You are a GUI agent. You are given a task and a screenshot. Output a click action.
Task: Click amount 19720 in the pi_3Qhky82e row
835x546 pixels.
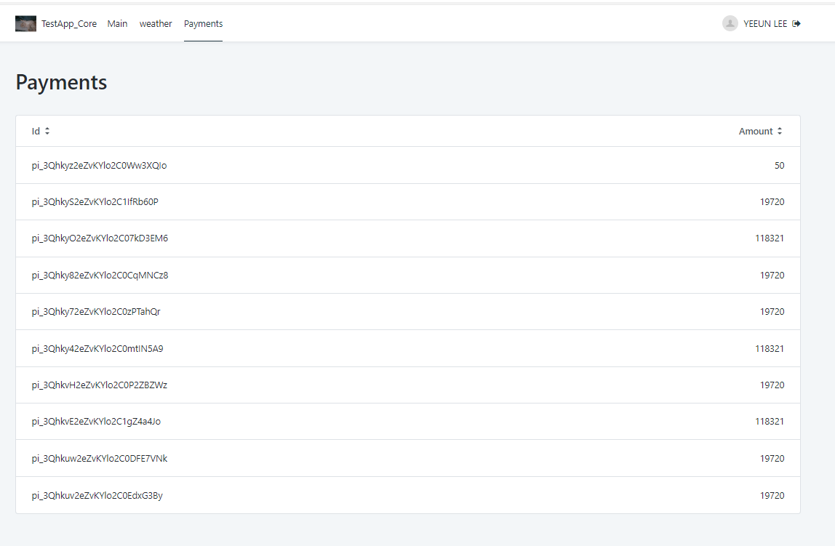click(x=772, y=275)
